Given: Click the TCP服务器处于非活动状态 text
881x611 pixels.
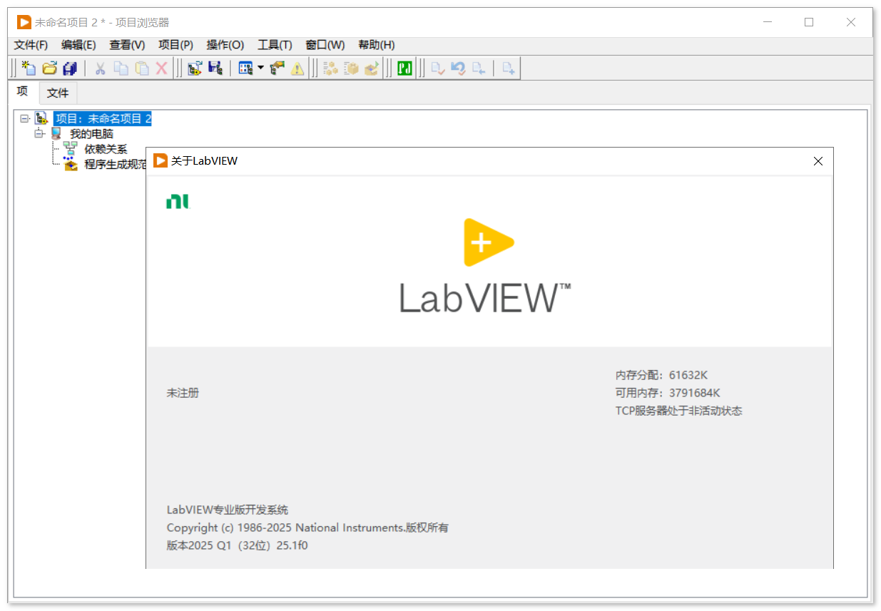Looking at the screenshot, I should click(678, 411).
